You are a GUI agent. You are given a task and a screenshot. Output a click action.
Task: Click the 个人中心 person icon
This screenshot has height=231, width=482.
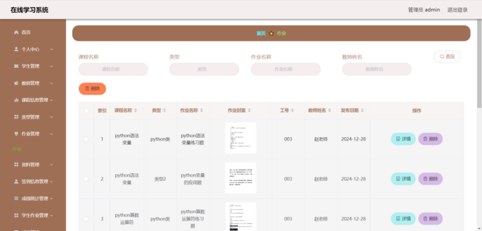pos(16,49)
